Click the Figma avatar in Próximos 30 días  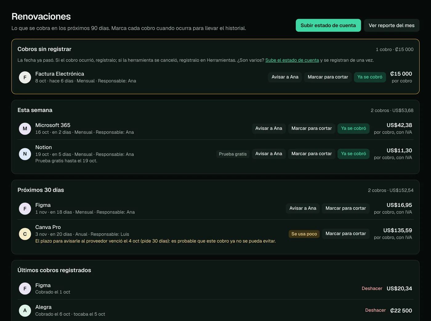(x=25, y=209)
